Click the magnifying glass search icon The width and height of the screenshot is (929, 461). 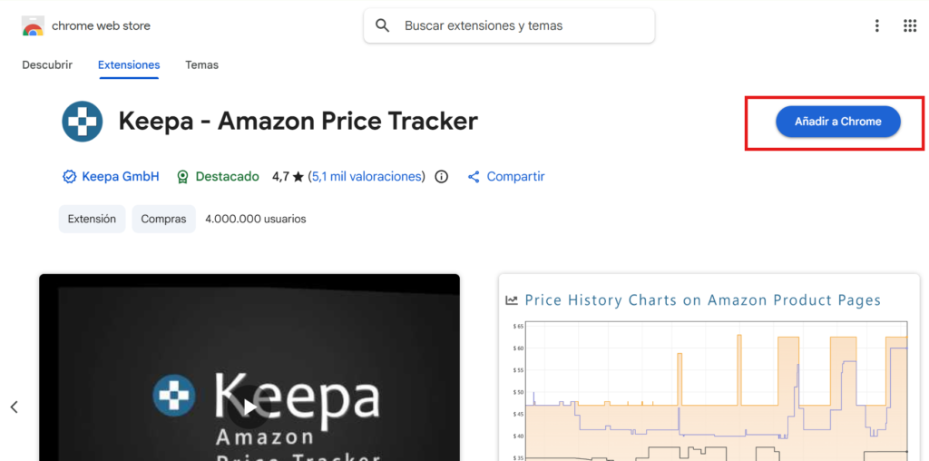coord(383,25)
